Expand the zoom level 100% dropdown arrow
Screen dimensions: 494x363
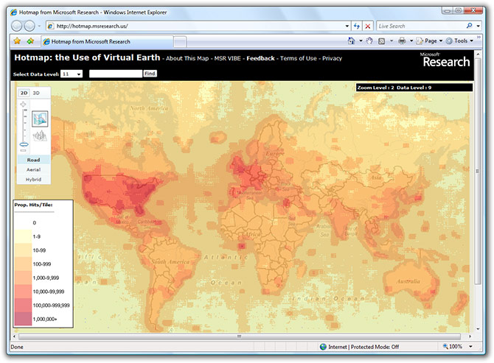tap(470, 346)
